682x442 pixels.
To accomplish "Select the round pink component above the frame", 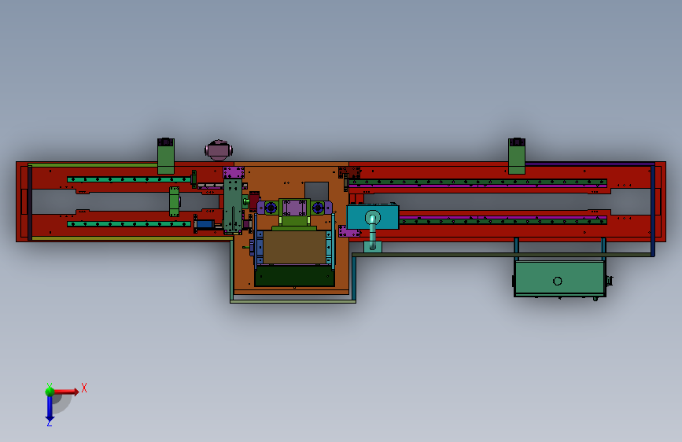I will [219, 150].
